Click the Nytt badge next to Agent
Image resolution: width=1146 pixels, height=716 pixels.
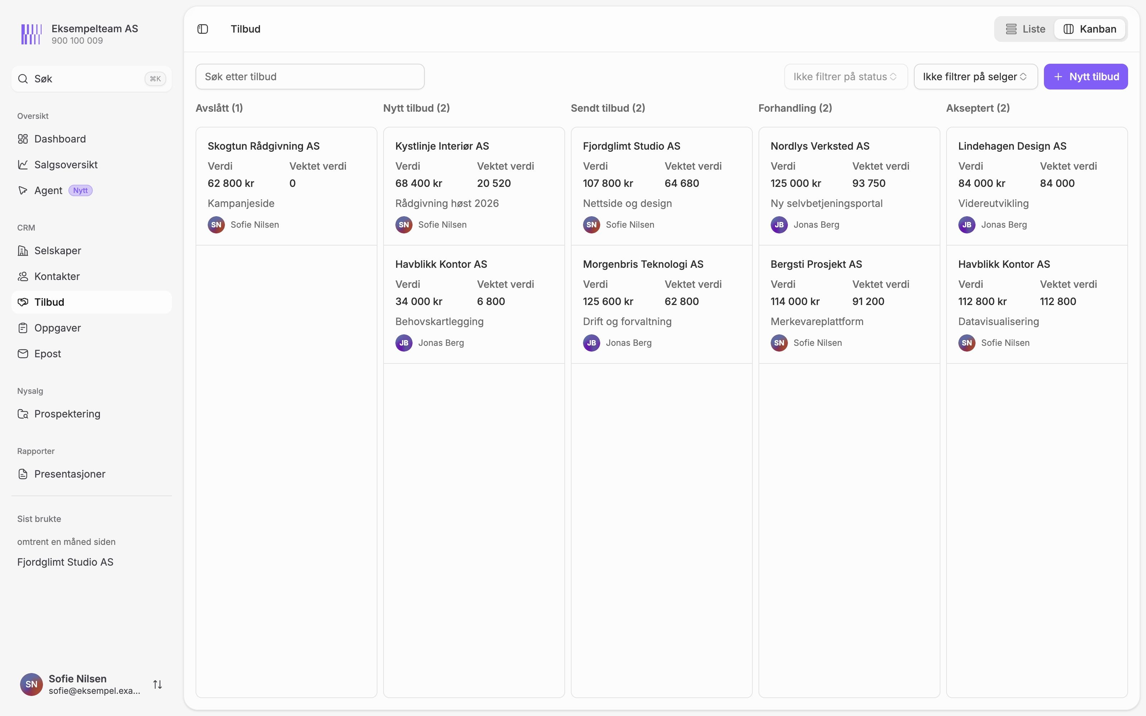pos(81,190)
